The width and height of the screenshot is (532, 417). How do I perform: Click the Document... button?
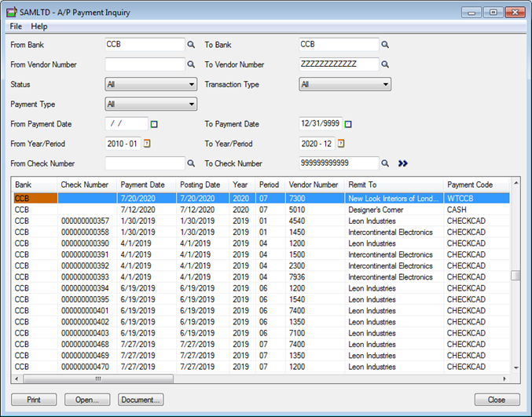[141, 400]
